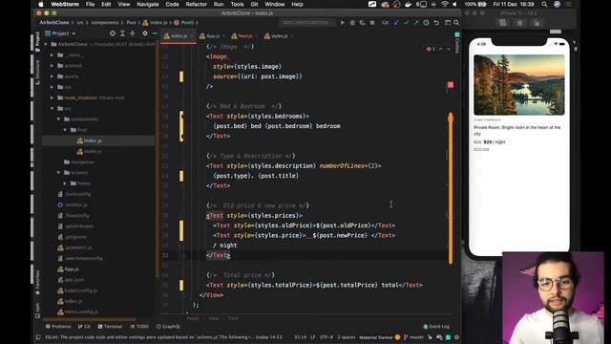611x344 pixels.
Task: Expand the __tests__ folder
Action: tap(52, 55)
